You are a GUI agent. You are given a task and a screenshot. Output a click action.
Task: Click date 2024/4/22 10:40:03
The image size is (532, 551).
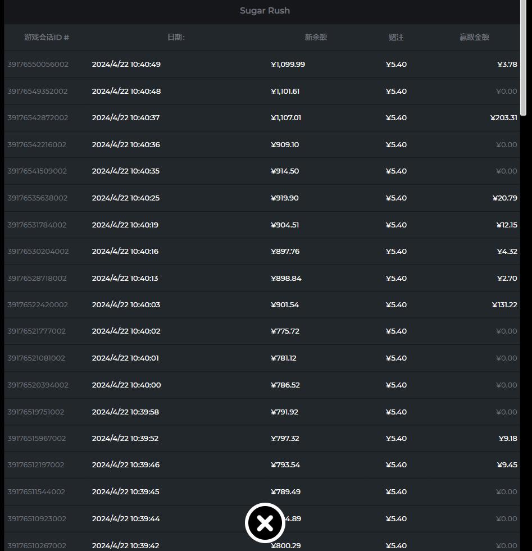126,304
